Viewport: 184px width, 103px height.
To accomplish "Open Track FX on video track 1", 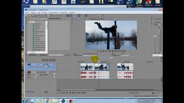I will [44, 64].
